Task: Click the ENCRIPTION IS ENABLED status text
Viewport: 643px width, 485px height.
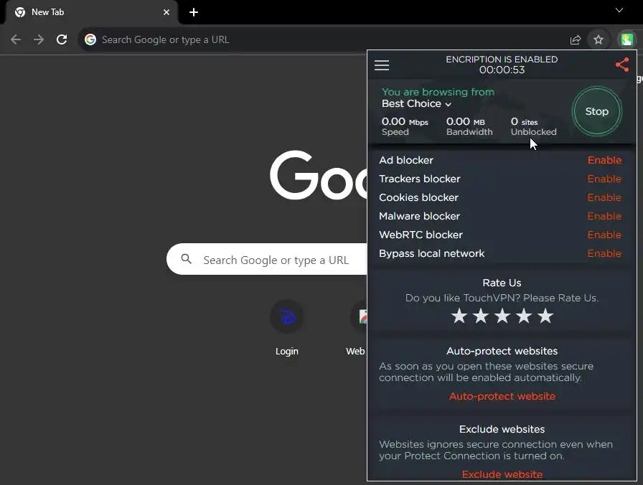Action: click(502, 60)
